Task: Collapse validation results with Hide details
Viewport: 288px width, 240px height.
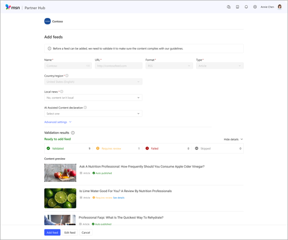Action: (x=233, y=139)
